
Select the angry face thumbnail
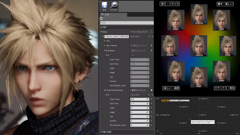click(x=176, y=20)
